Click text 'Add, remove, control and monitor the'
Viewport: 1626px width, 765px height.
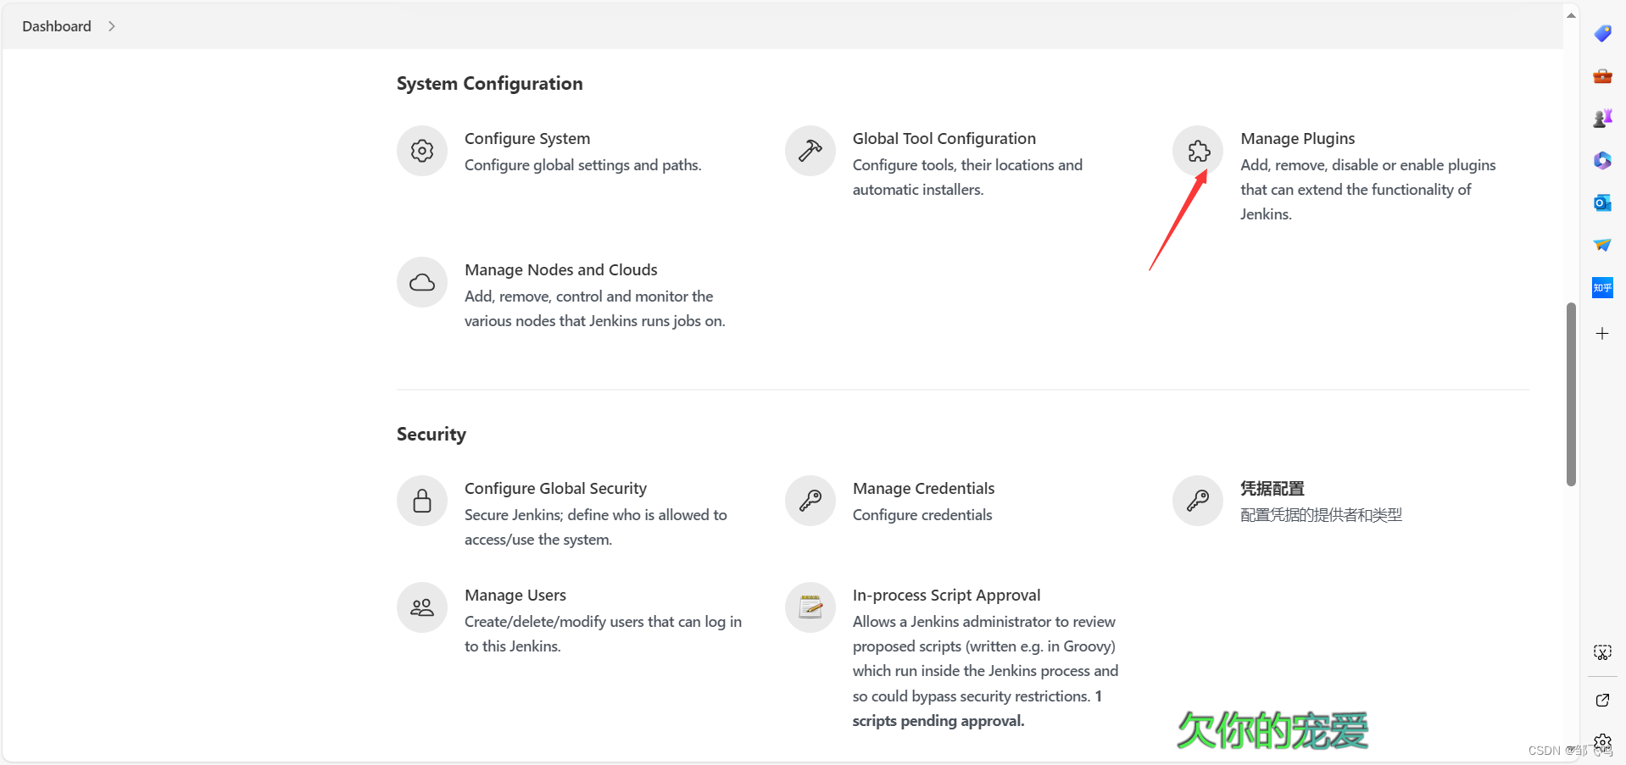coord(588,297)
